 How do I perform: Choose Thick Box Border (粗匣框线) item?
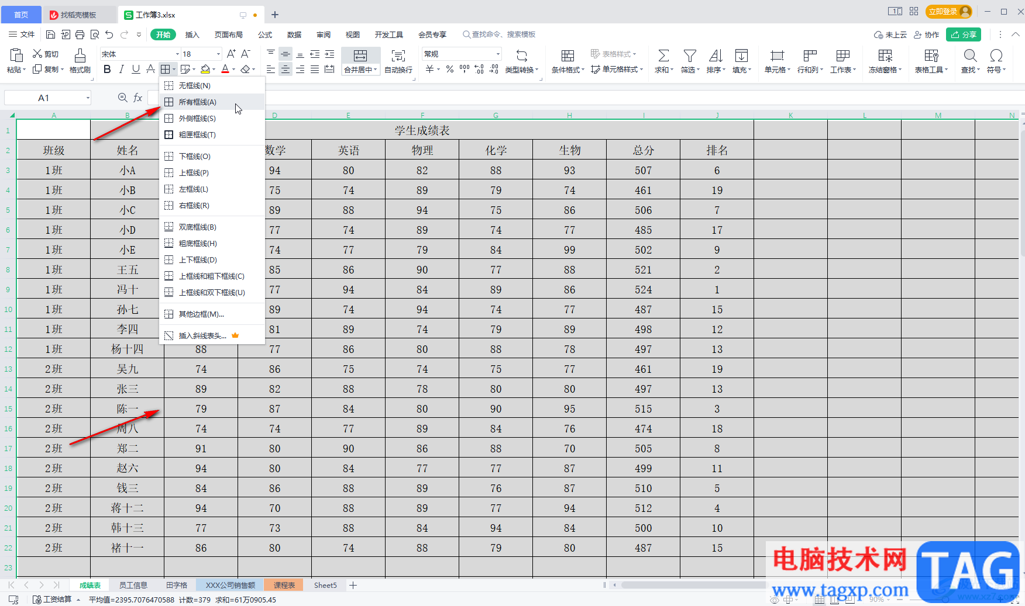coord(212,134)
